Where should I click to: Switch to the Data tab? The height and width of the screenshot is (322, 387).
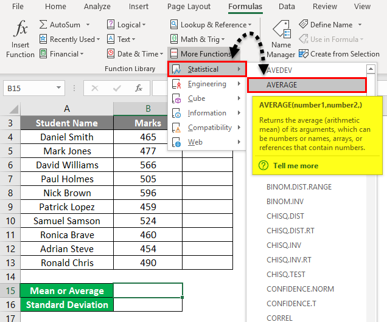coord(287,7)
